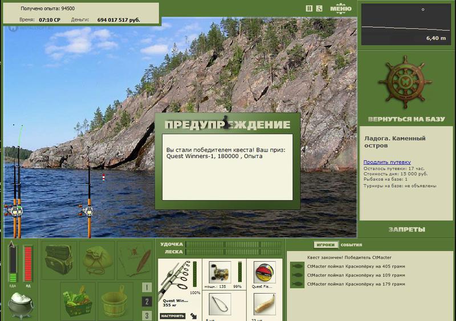This screenshot has height=321, width=456.
Task: Switch to the СОБЫТИЯ tab
Action: [351, 245]
